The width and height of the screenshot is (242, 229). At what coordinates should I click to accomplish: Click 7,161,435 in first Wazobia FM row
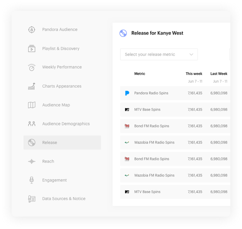coord(195,142)
